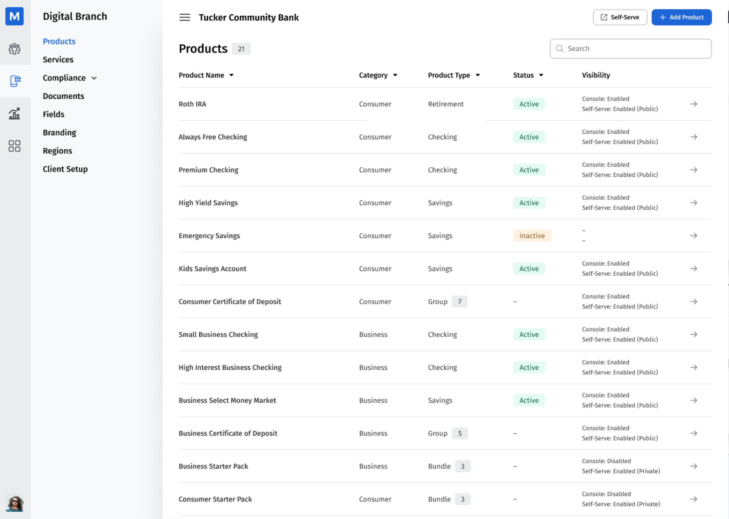The width and height of the screenshot is (729, 519).
Task: Open the Product Type filter dropdown
Action: 454,75
